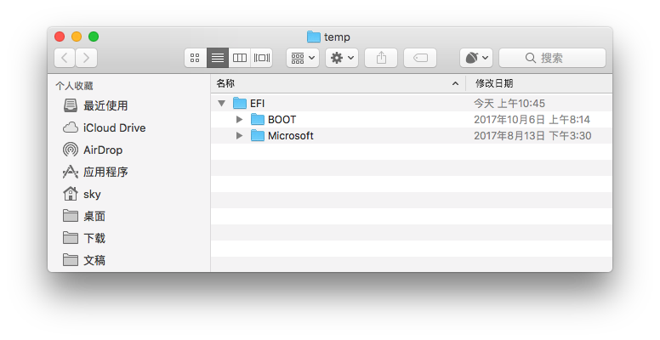This screenshot has height=340, width=660.
Task: Open the arrange-by grouping dropdown
Action: (x=303, y=58)
